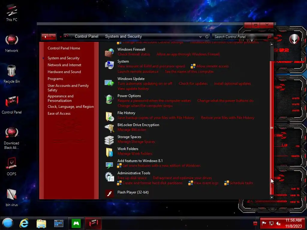Open This PC desktop icon

12,13
